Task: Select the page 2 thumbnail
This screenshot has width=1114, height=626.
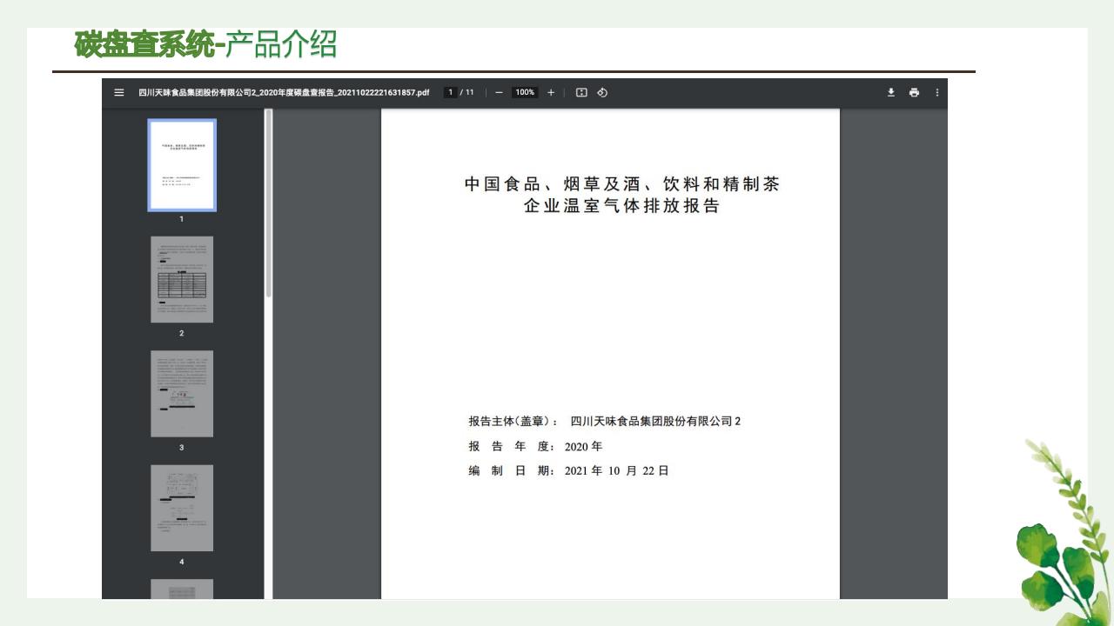Action: click(x=182, y=279)
